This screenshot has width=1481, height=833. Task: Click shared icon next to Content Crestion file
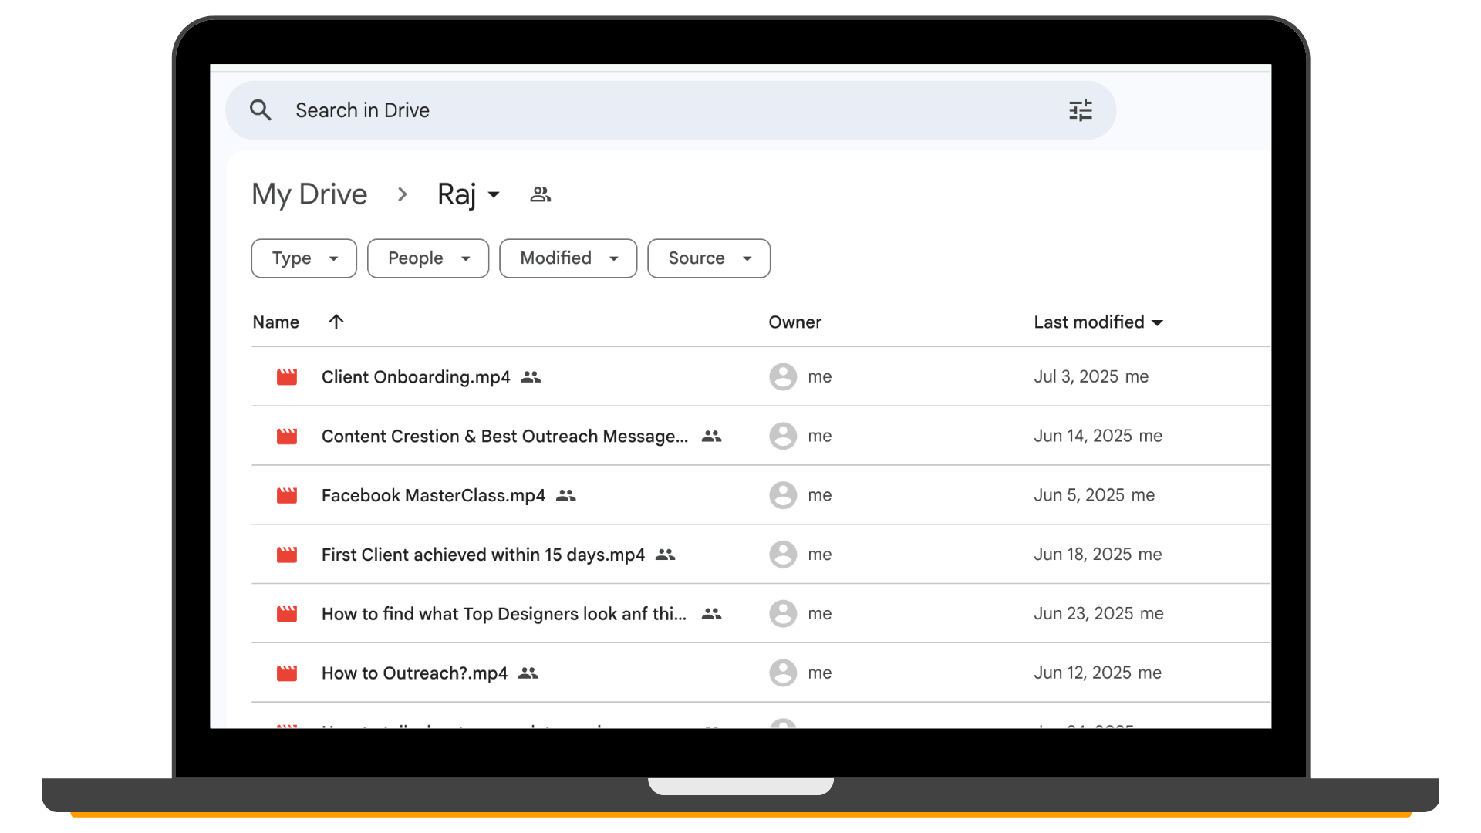(711, 437)
